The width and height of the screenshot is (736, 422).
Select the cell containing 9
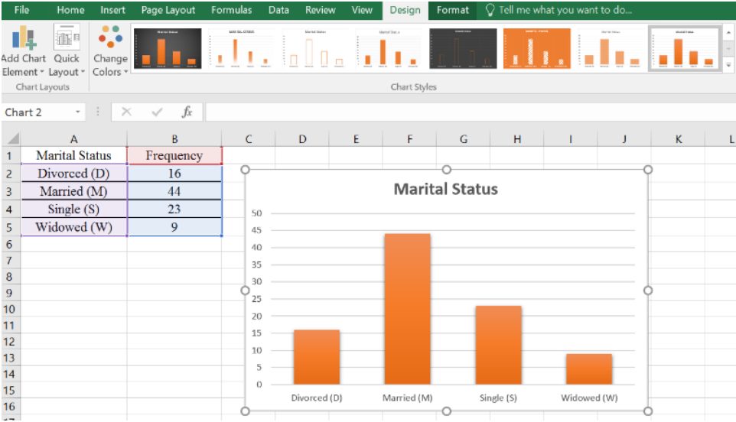pos(174,227)
